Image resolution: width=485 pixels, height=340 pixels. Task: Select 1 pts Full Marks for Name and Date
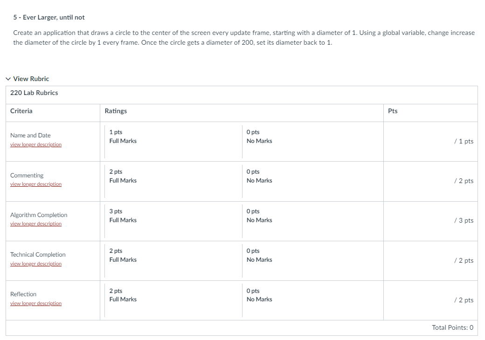coord(173,142)
